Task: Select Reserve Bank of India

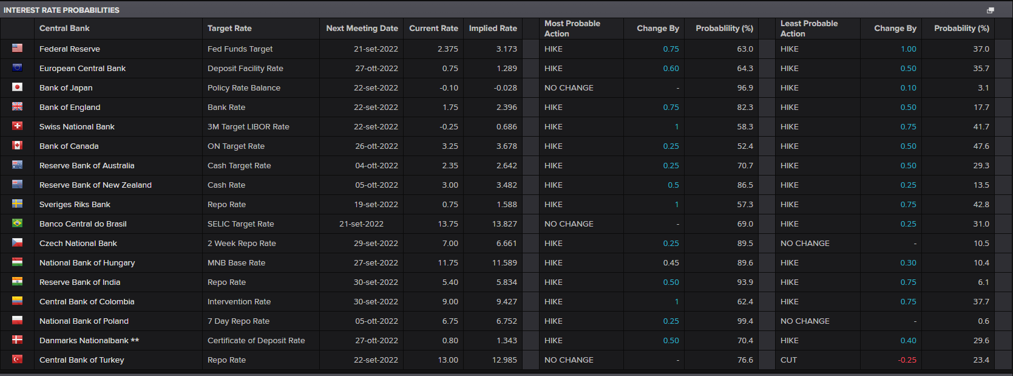Action: (80, 282)
